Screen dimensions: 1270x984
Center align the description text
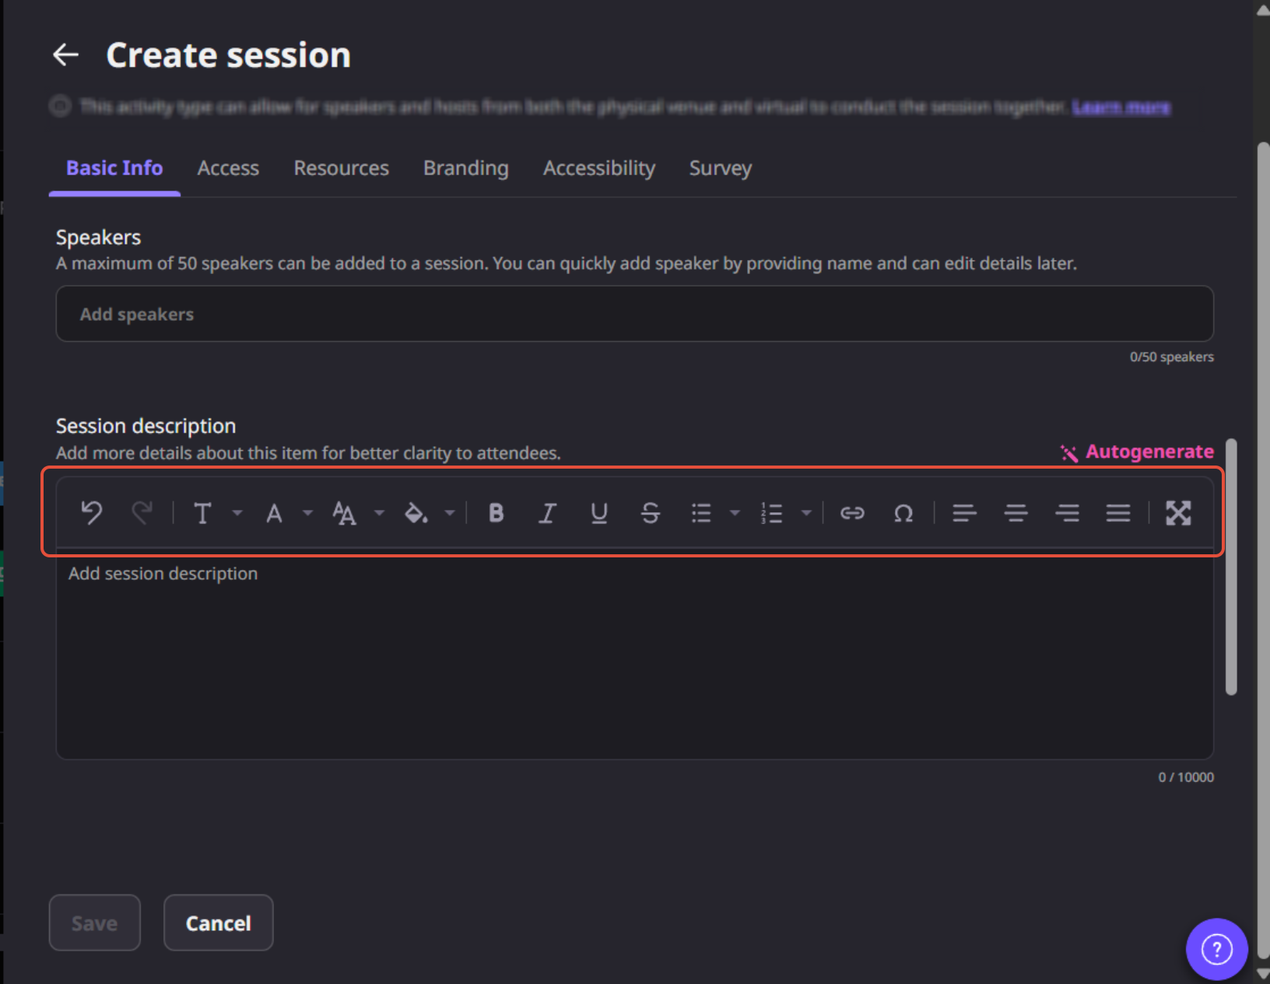tap(1016, 513)
